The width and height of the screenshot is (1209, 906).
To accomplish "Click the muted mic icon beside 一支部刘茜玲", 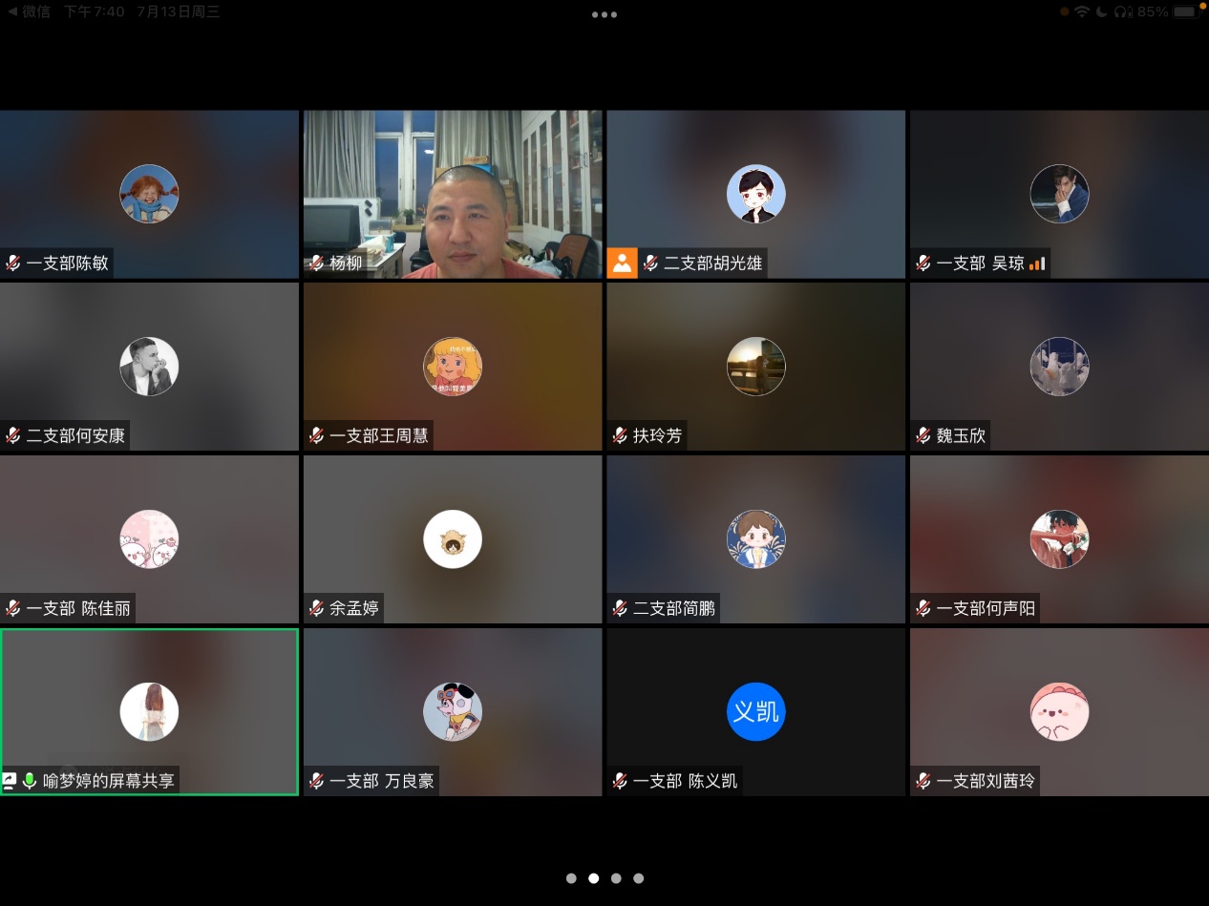I will [x=923, y=781].
